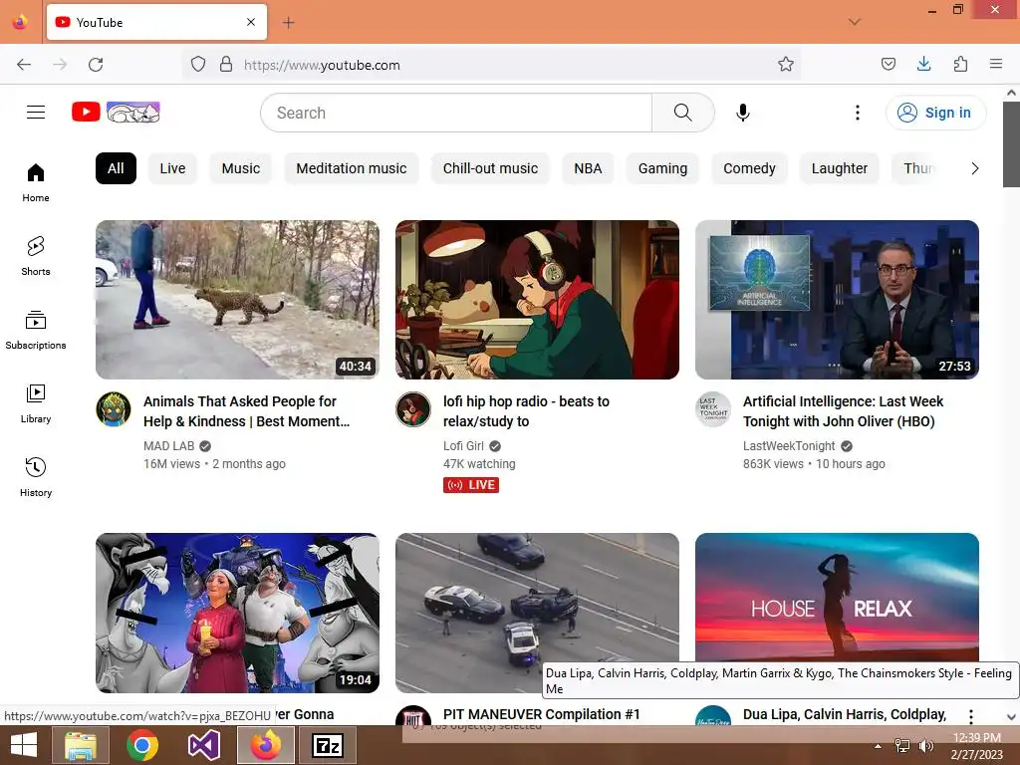Image resolution: width=1020 pixels, height=765 pixels.
Task: Open options menu for the Dua Lipa video
Action: click(x=970, y=716)
